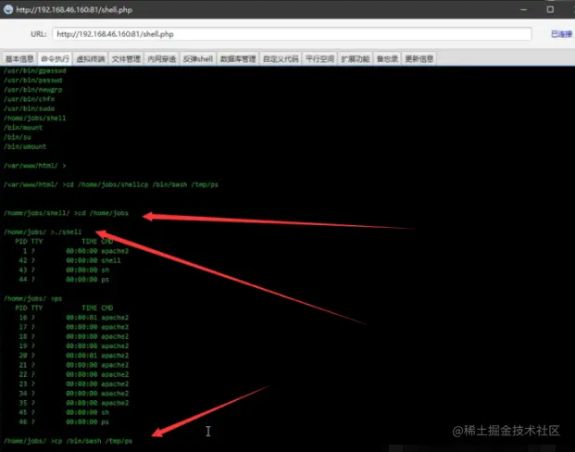The width and height of the screenshot is (575, 452).
Task: Open the 虚拟终端 tab
Action: point(91,58)
